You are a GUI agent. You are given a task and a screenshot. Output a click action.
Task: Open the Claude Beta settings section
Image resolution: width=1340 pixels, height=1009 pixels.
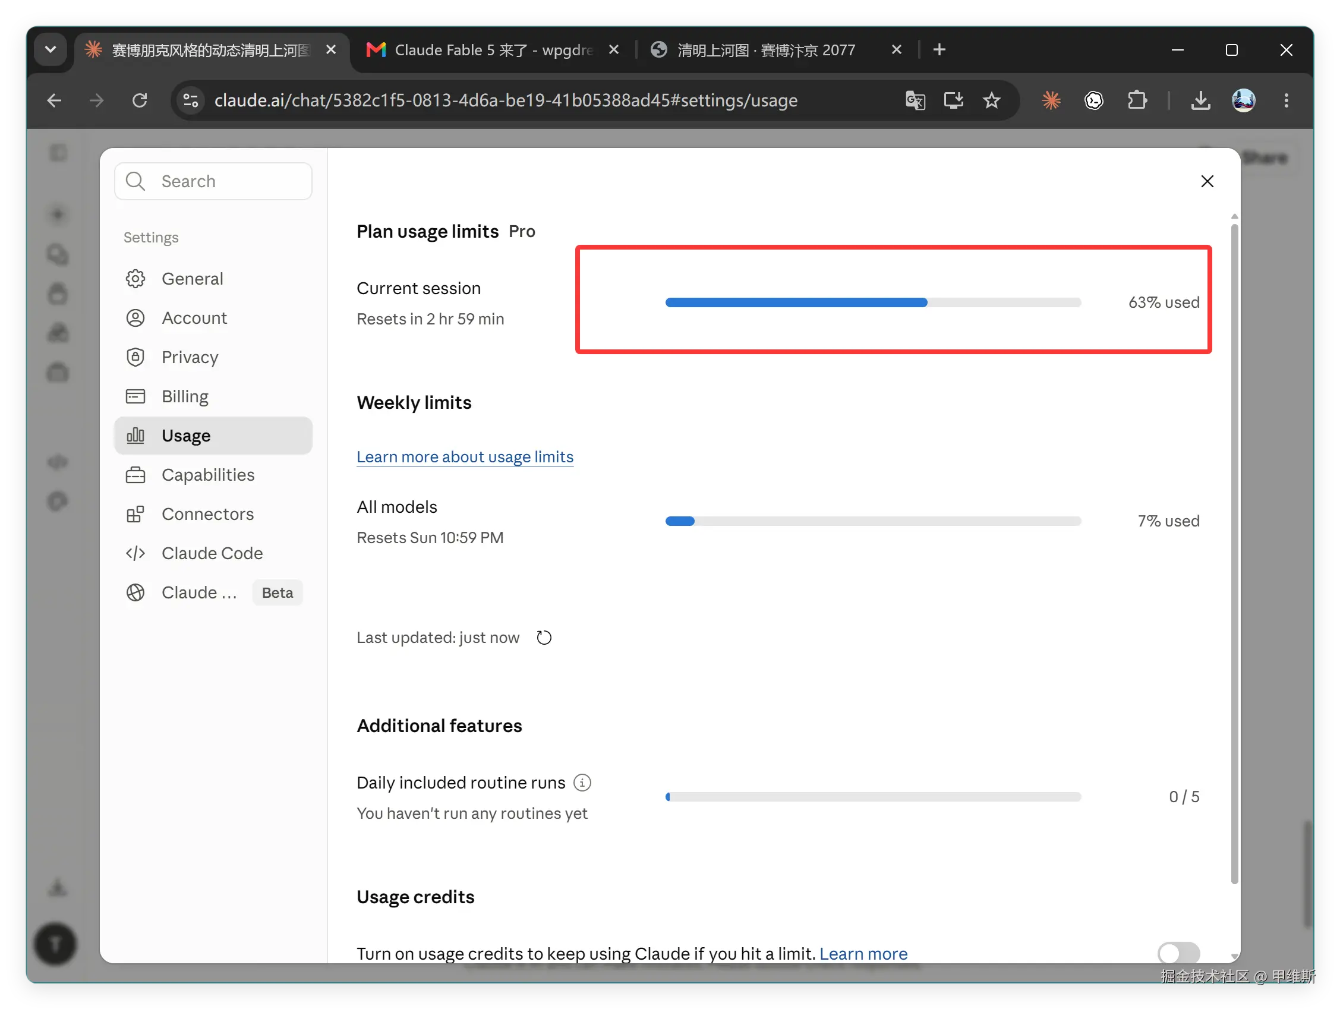pyautogui.click(x=213, y=592)
